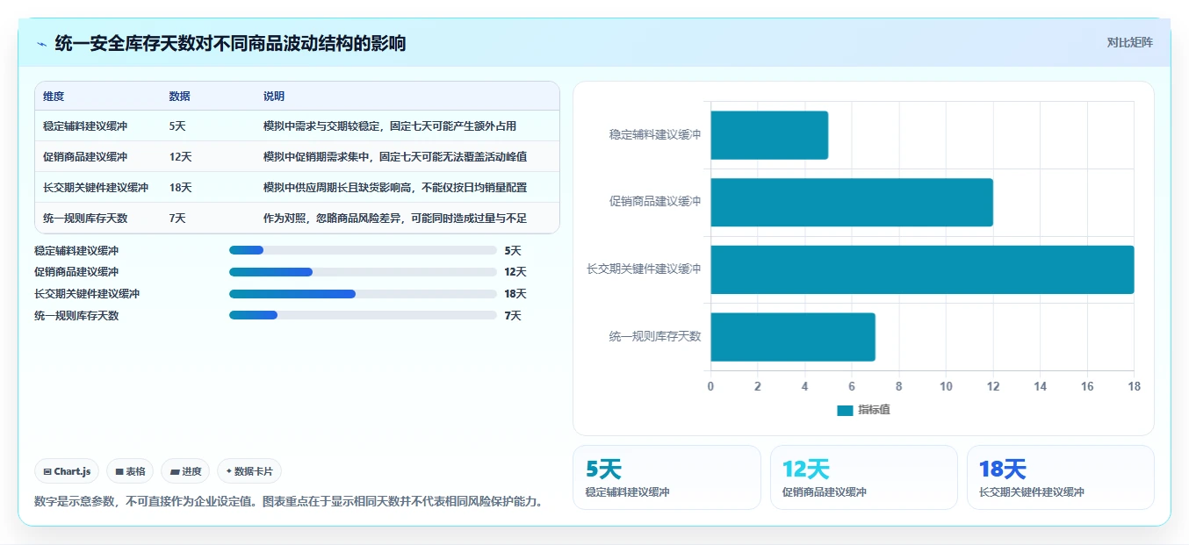Click the 对比矩阵 label in header
Screen dimensions: 1189x545
[1130, 42]
